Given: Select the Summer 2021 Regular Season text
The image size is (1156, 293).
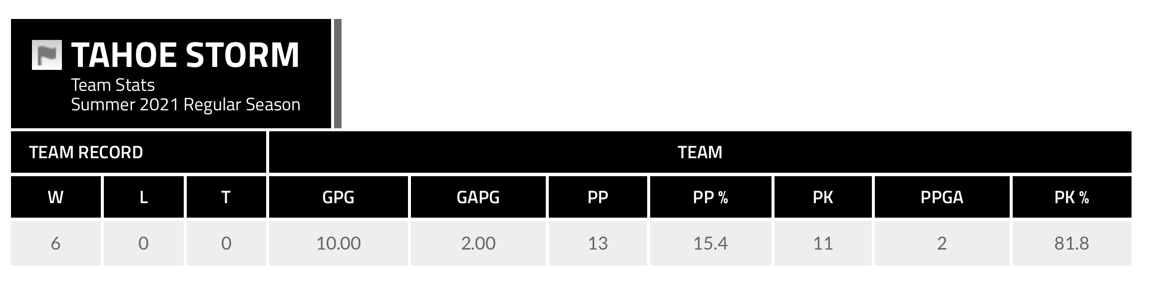Looking at the screenshot, I should (185, 105).
